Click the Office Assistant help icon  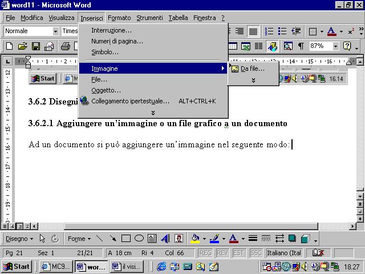[347, 46]
